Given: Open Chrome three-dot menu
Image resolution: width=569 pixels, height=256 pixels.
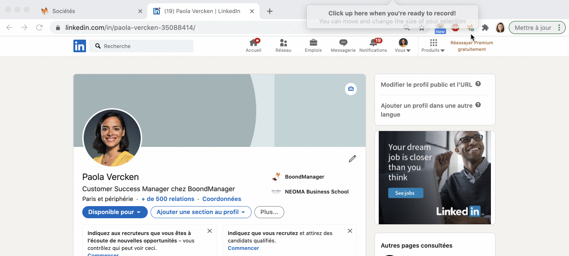Looking at the screenshot, I should (559, 28).
